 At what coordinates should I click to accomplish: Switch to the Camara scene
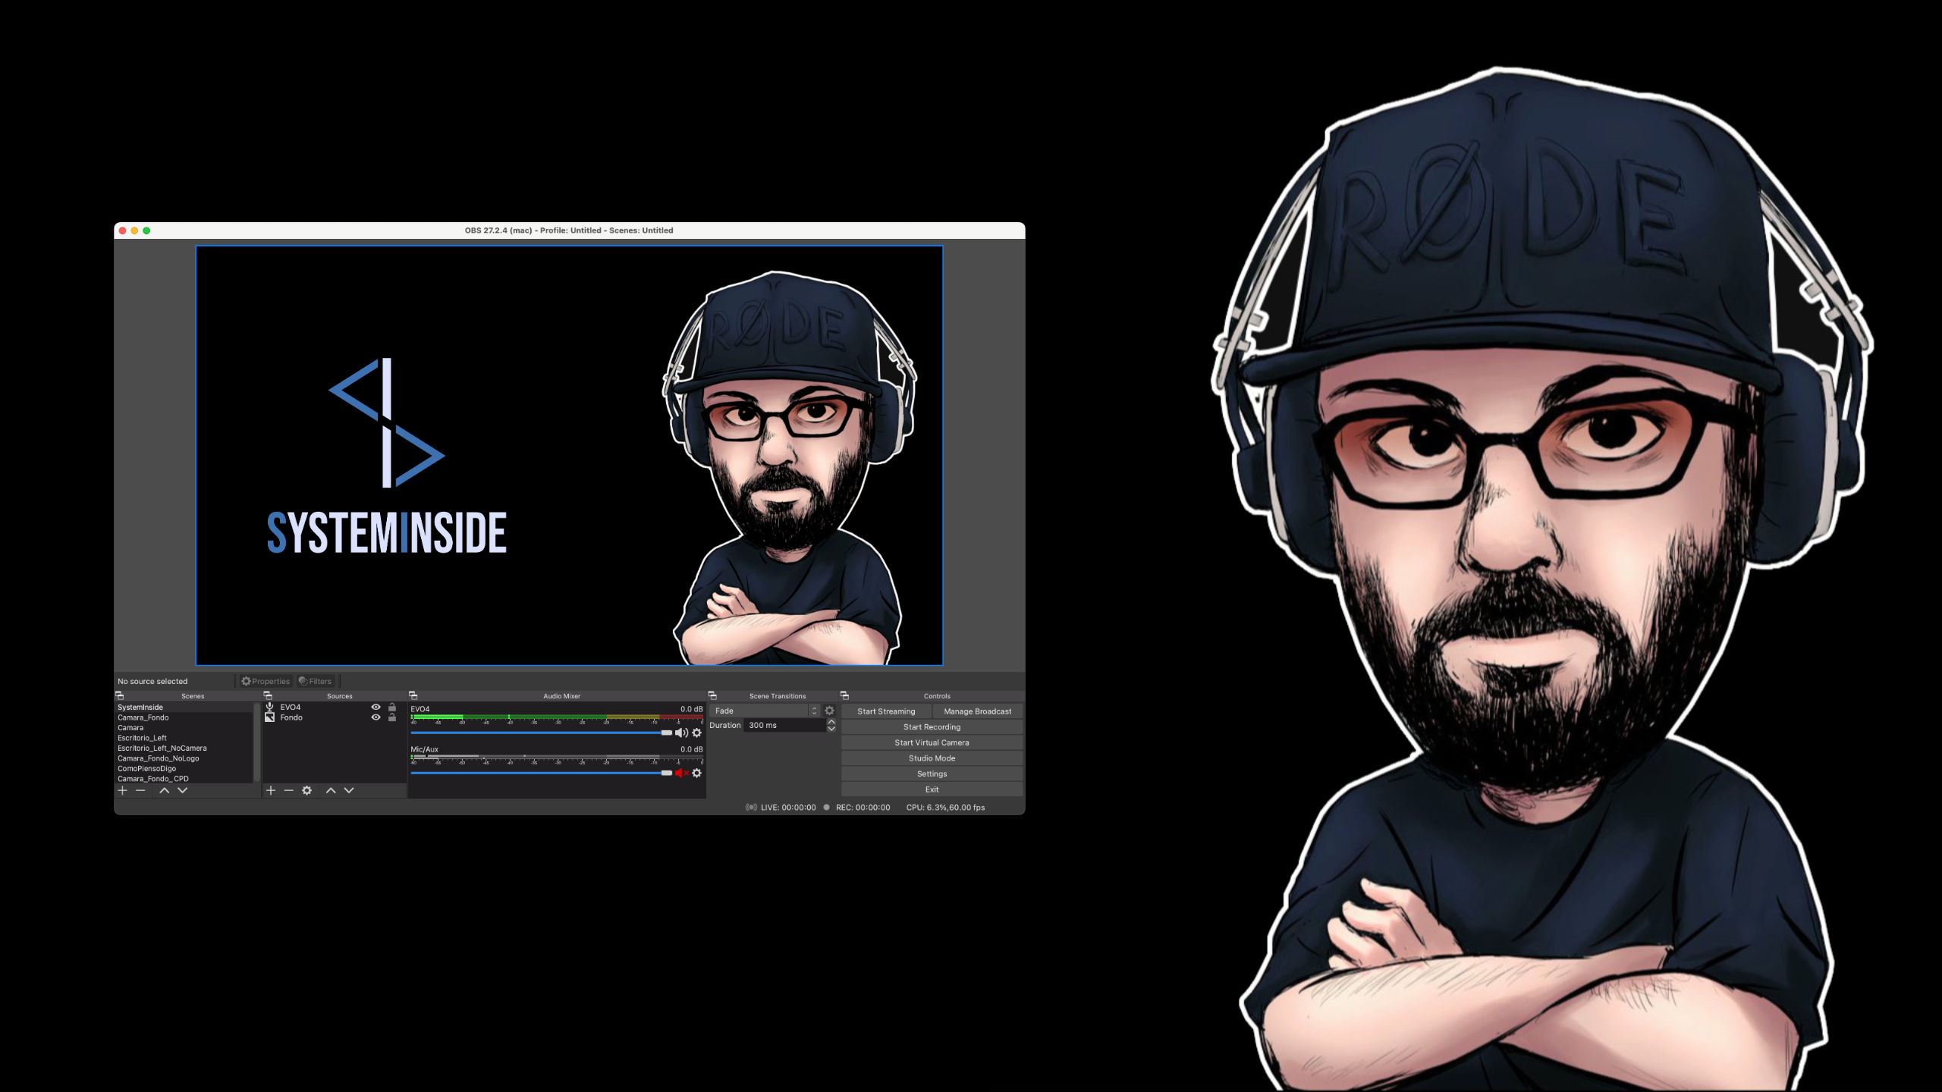click(x=184, y=727)
